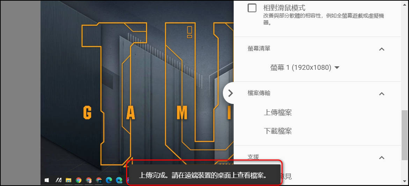Open the Chrome icon with the dark badge
Viewport: 409px width, 186px height.
click(x=99, y=180)
